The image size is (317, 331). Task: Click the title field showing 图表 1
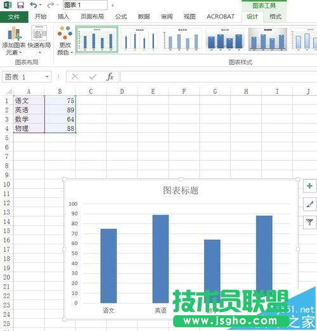tap(85, 5)
